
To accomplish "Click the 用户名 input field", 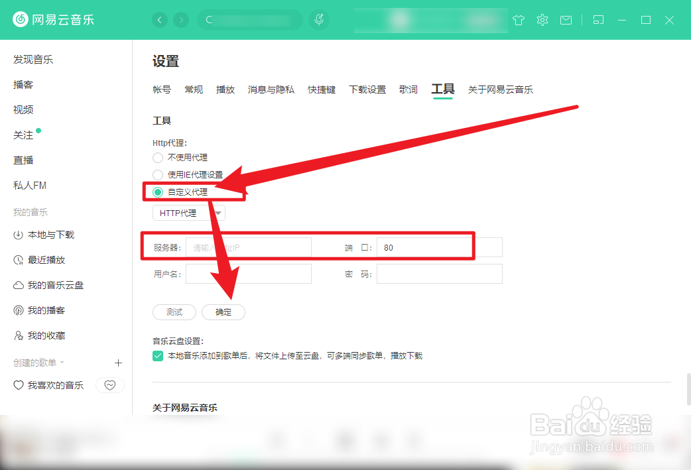I will click(249, 274).
